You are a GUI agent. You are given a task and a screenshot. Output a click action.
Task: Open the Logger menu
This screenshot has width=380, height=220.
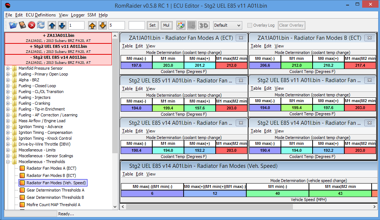[x=78, y=15]
